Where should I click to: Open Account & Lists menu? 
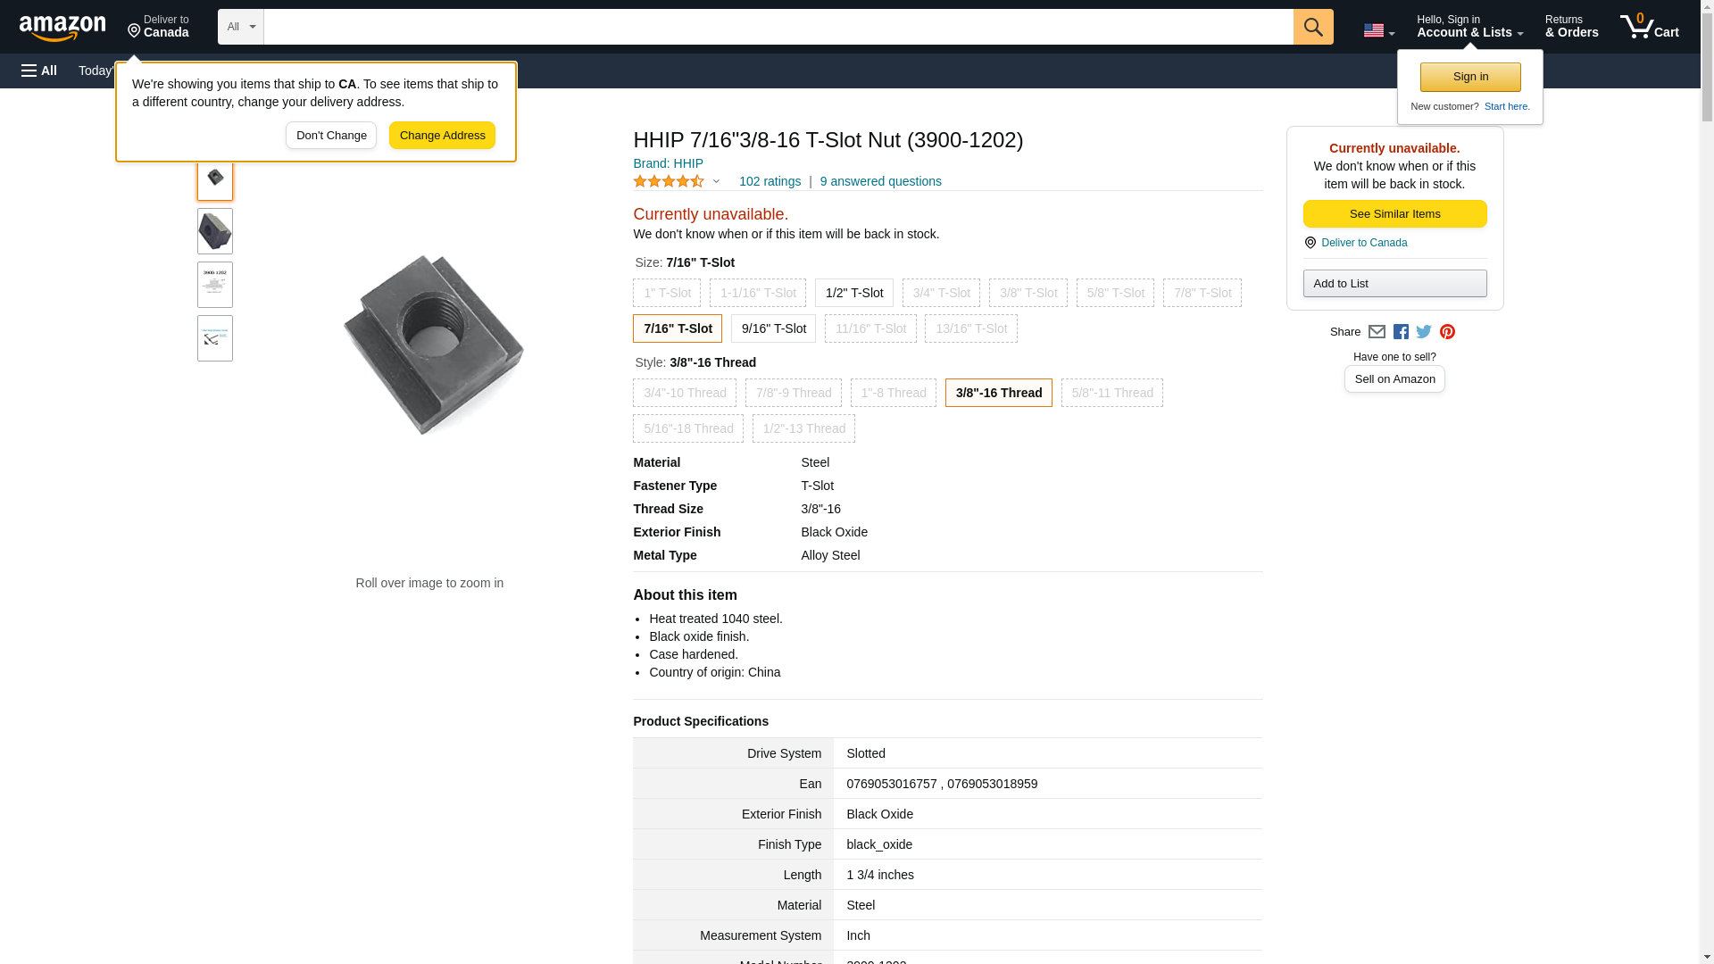[1469, 27]
